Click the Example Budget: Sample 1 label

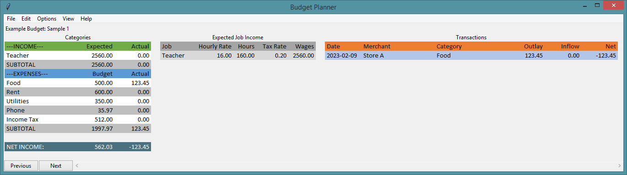click(x=38, y=28)
